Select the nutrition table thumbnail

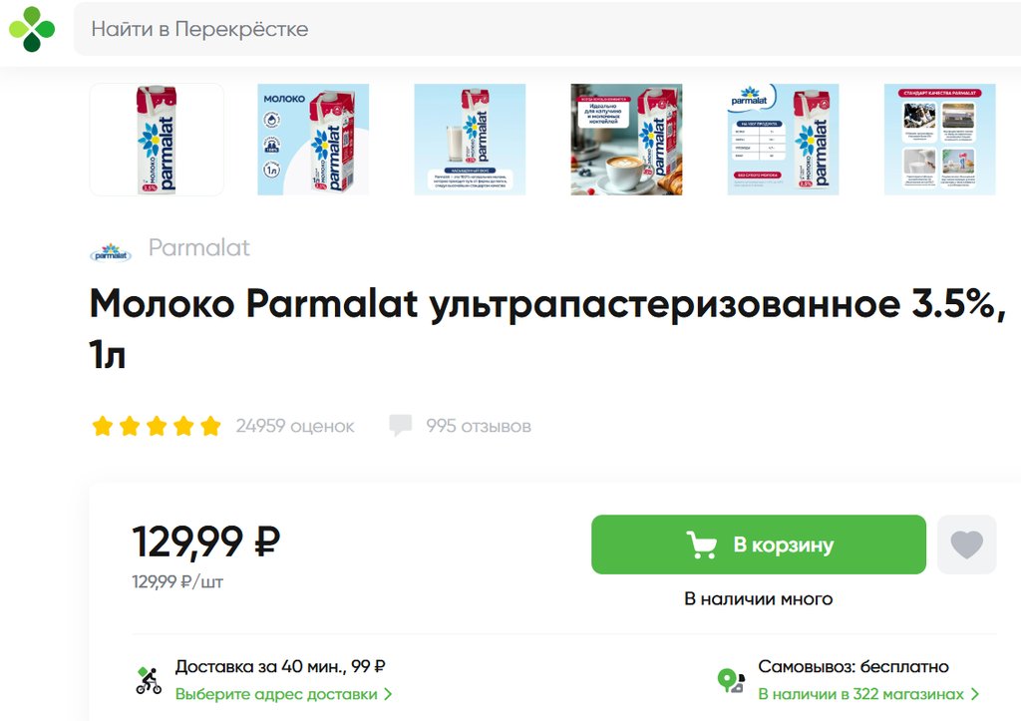783,140
